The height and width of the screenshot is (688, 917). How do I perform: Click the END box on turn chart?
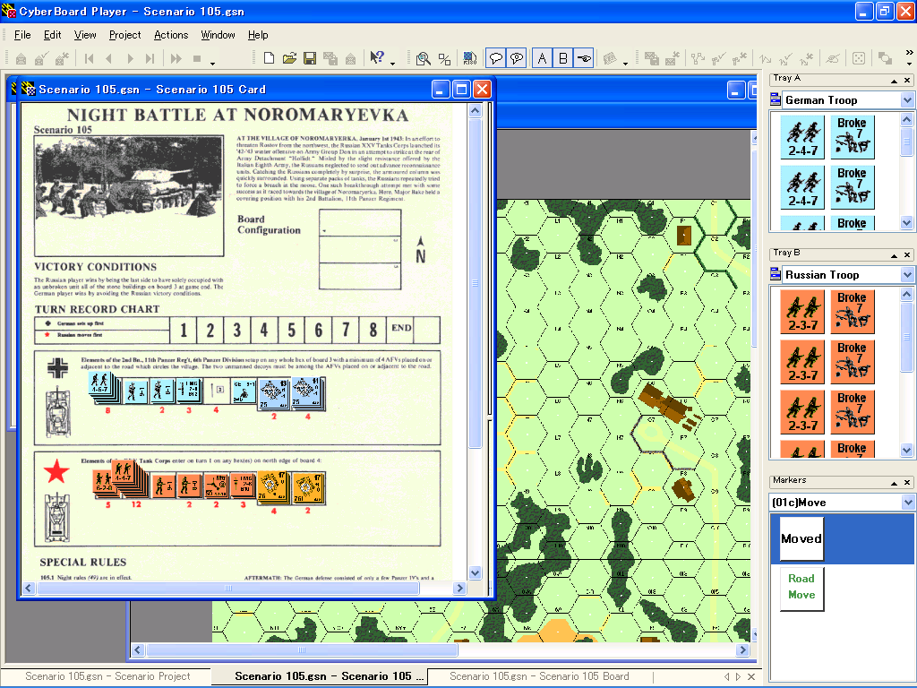coord(401,330)
